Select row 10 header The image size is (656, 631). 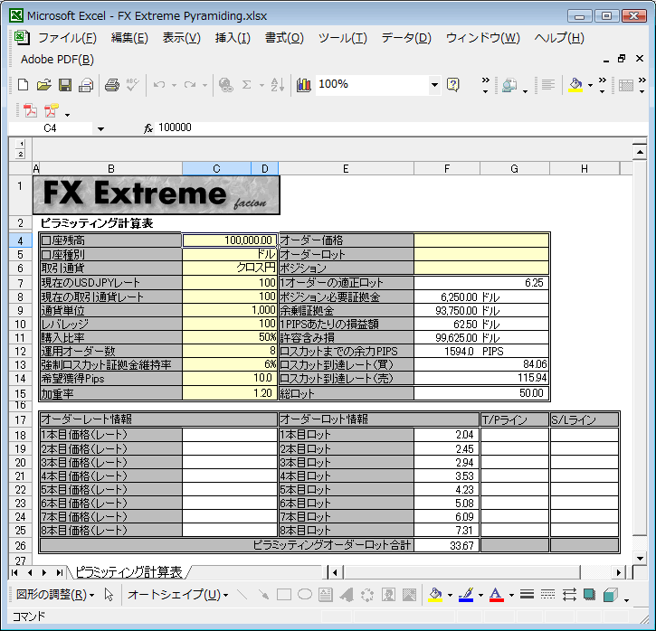[21, 325]
